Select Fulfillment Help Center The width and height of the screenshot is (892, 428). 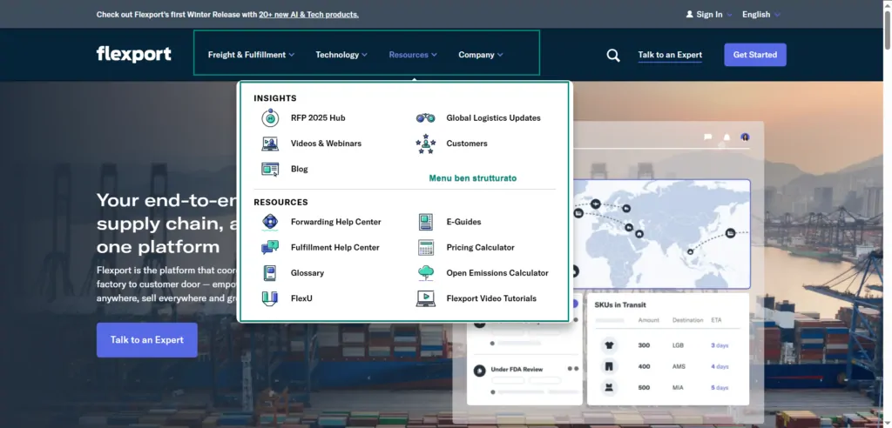click(x=335, y=248)
